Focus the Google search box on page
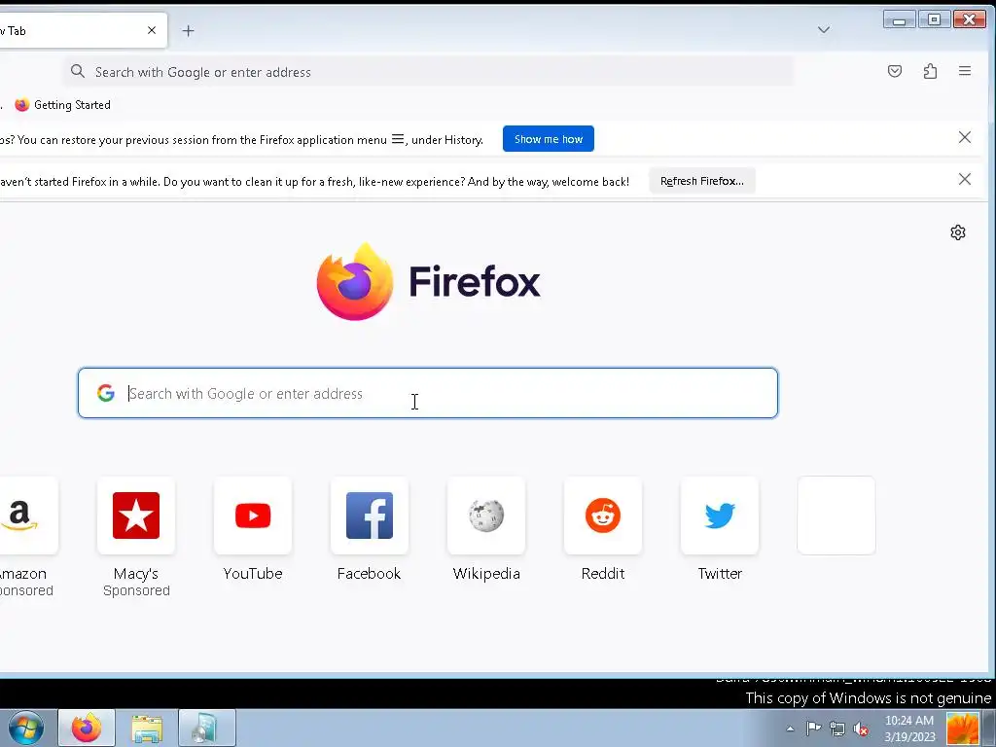This screenshot has width=996, height=747. [x=428, y=393]
